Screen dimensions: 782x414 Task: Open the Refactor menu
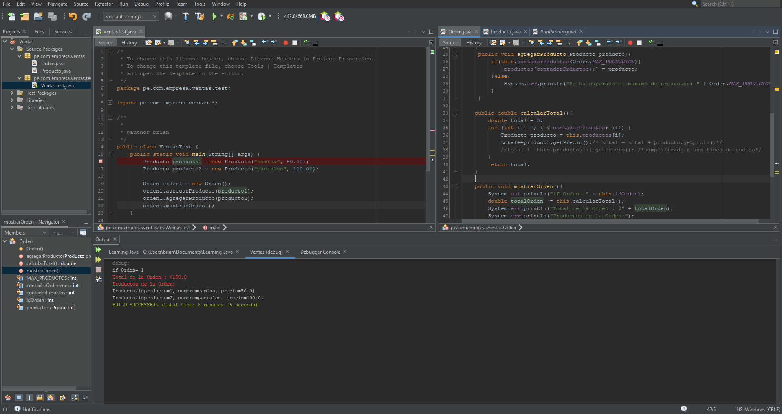(104, 4)
